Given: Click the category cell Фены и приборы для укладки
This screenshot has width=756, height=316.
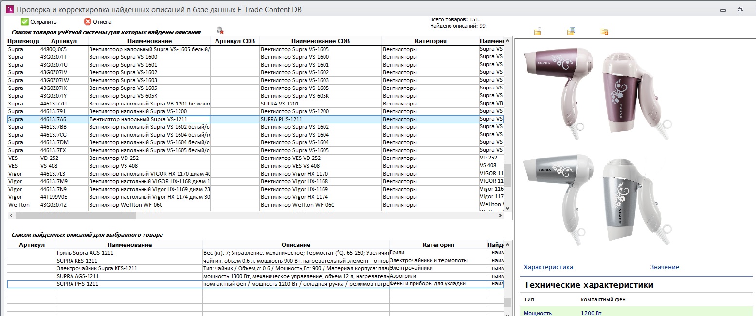Looking at the screenshot, I should (438, 284).
